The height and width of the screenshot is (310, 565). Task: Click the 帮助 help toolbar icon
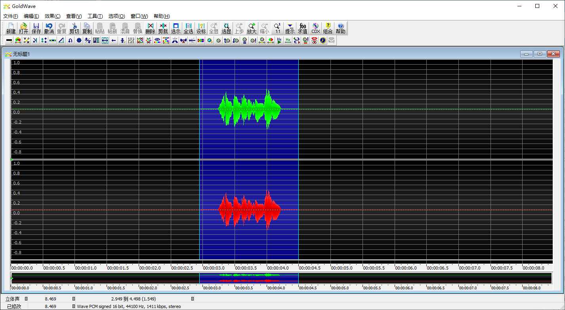(x=340, y=28)
